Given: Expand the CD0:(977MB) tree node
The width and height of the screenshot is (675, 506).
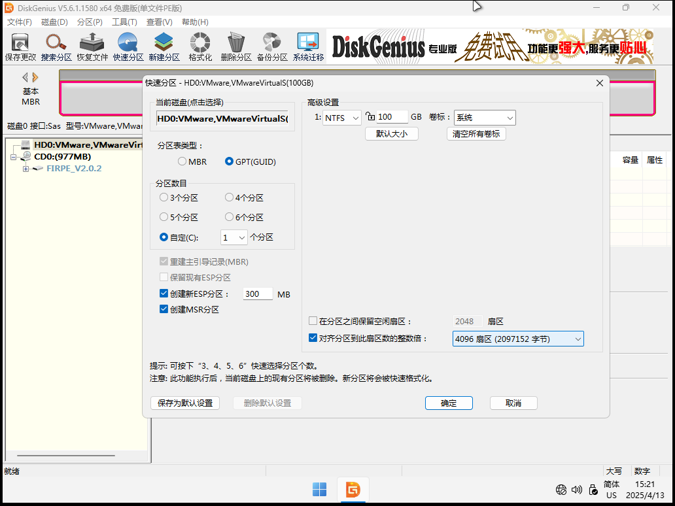Looking at the screenshot, I should point(14,157).
